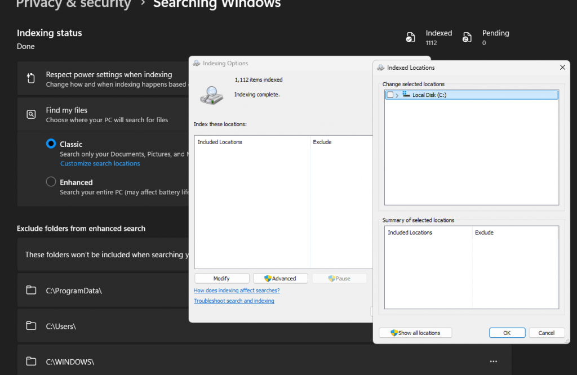Select Local Disk (C:) tree row label

point(429,95)
